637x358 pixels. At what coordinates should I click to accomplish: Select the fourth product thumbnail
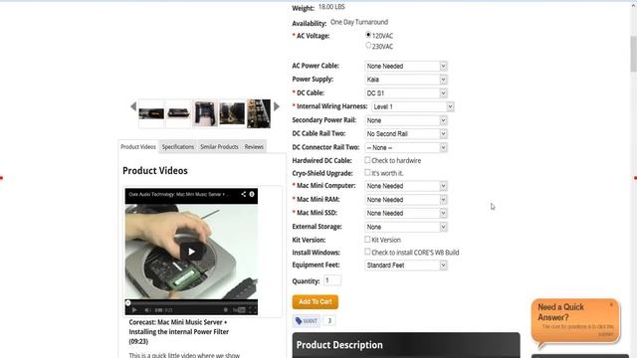(x=232, y=113)
